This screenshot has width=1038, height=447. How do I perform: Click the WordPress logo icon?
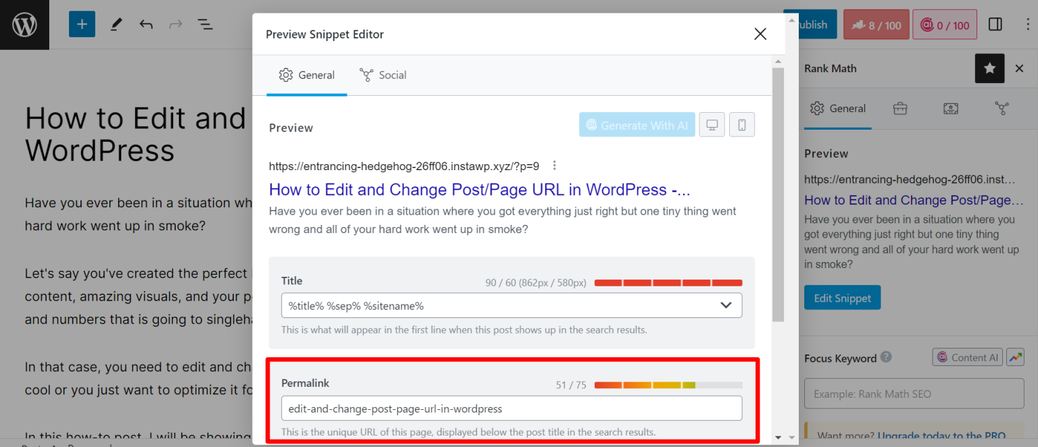click(24, 24)
